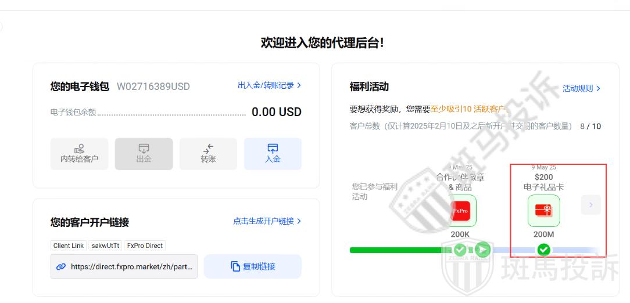Click green checkmark under 200M milestone
Viewport: 630px width, 303px height.
[x=543, y=250]
